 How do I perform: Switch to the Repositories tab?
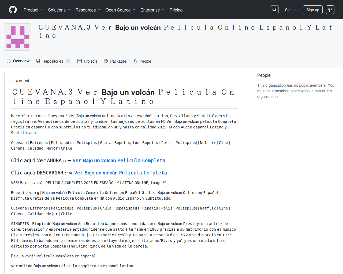point(53,61)
